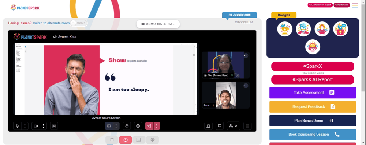Click the raised fist badge

click(303, 29)
